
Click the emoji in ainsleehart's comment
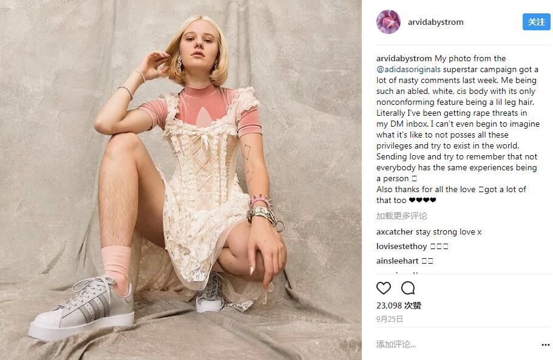[x=427, y=261]
